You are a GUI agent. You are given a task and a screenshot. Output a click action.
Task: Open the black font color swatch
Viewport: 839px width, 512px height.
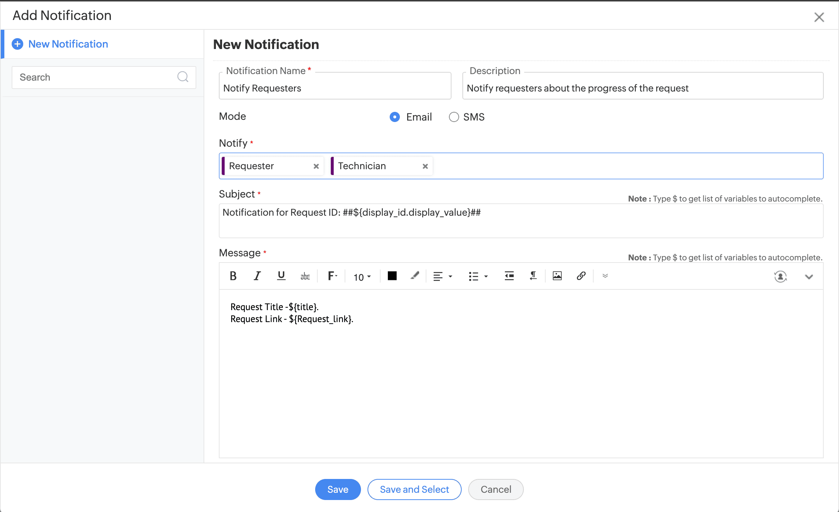(392, 276)
